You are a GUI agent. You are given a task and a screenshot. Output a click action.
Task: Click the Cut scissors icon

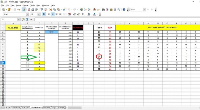(x=51, y=9)
